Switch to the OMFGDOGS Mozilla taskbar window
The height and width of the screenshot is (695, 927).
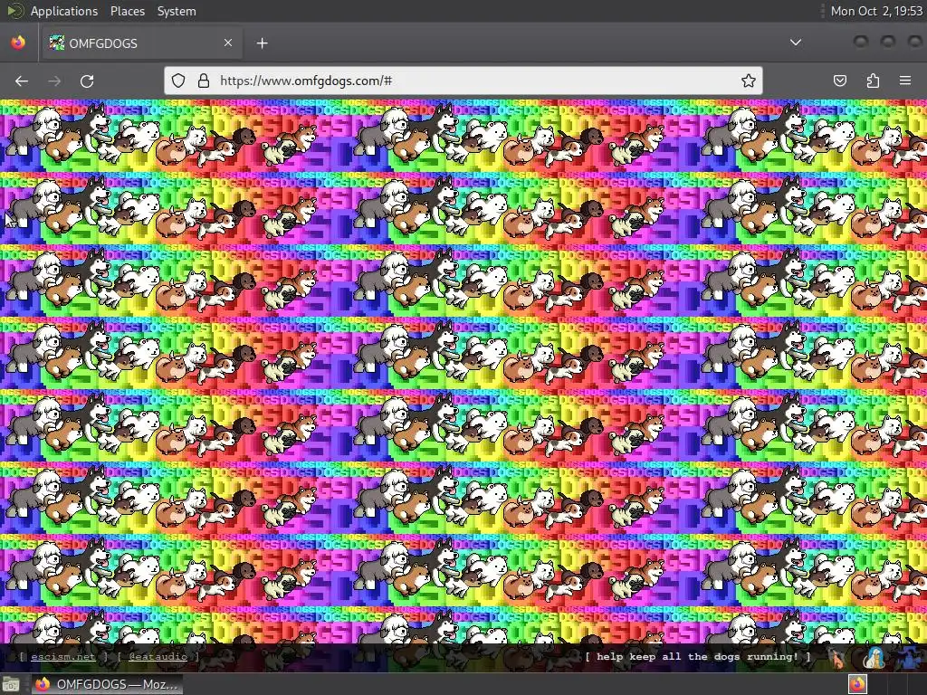click(107, 684)
